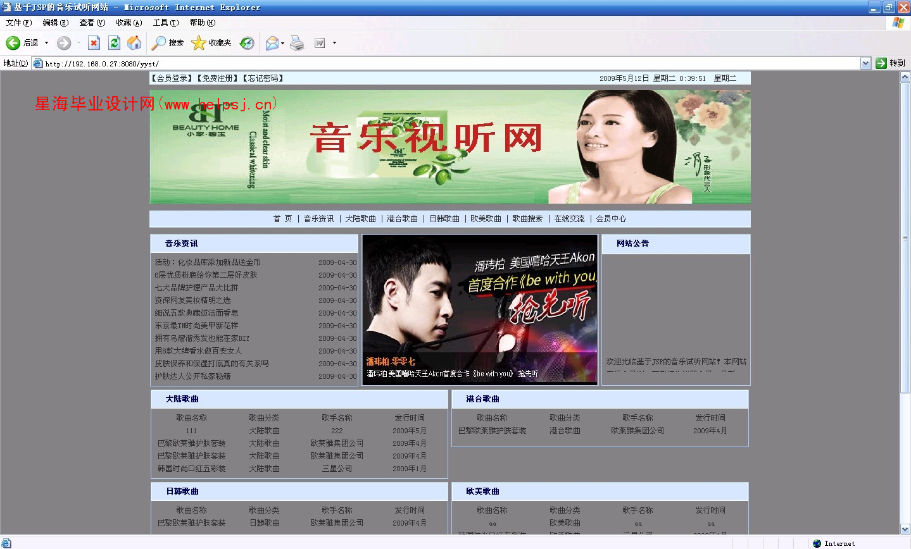
Task: Click the vertical scrollbar up arrow
Action: (905, 77)
